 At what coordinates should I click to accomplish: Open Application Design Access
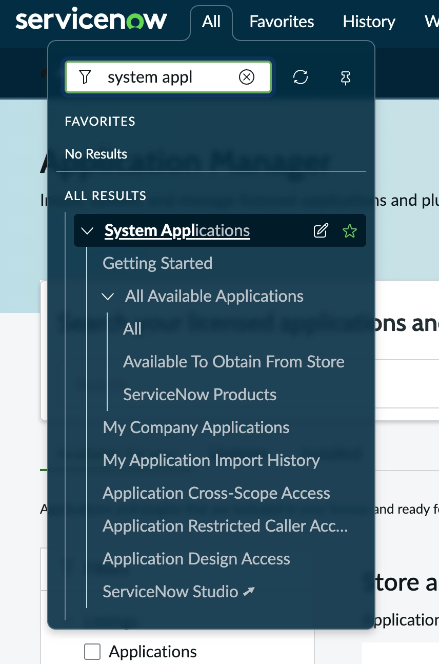[x=196, y=559]
